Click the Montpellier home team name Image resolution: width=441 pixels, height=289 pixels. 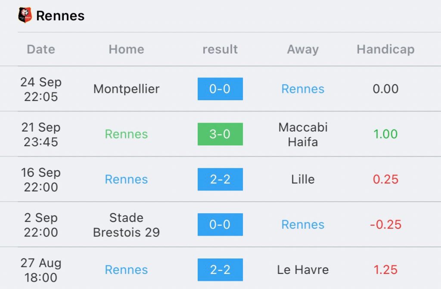click(x=126, y=89)
